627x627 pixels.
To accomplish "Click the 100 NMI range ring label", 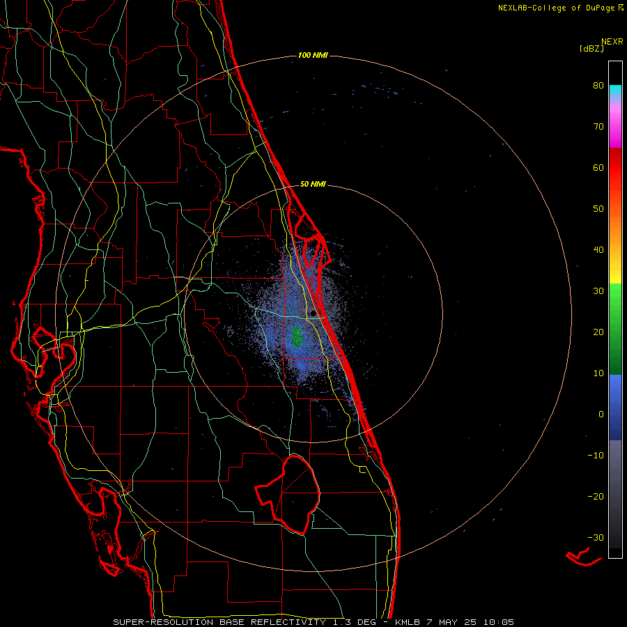I will 313,55.
